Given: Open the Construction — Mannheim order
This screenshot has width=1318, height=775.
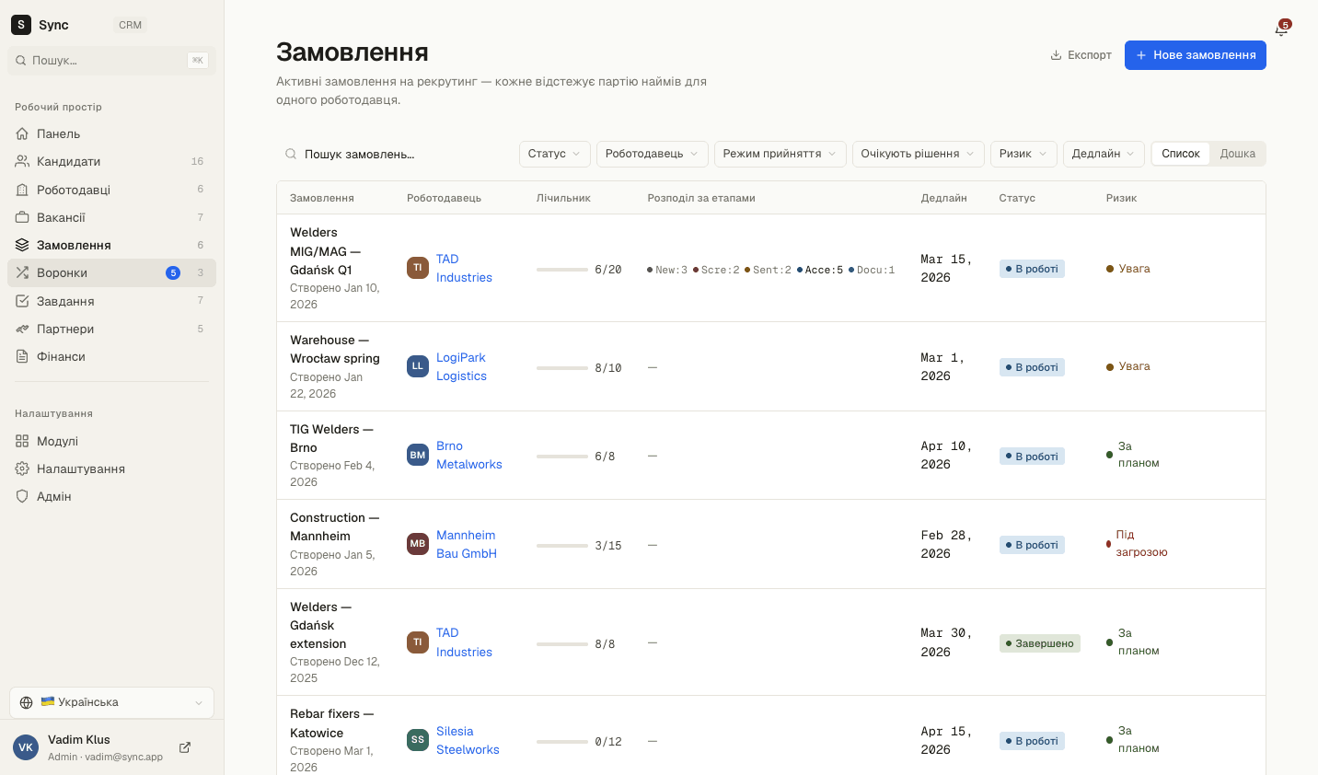Looking at the screenshot, I should (334, 526).
